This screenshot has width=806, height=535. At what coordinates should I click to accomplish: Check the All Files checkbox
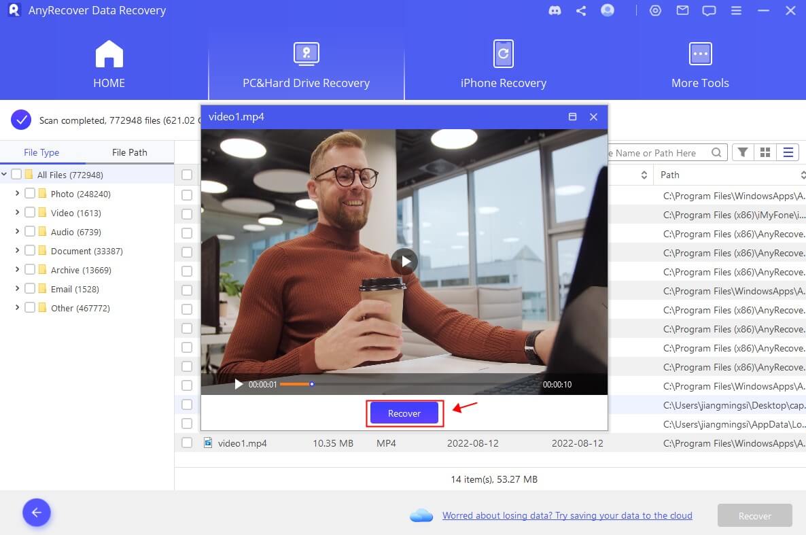point(16,174)
